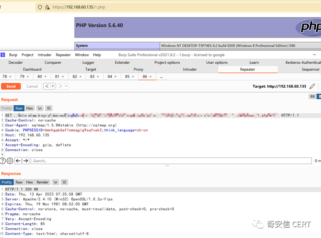The image size is (321, 238).
Task: Click the Server header line in Response
Action: [59, 199]
